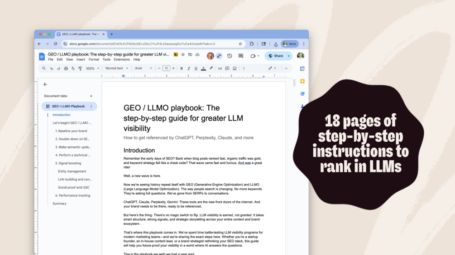Collapse the toolbar with up chevron
The height and width of the screenshot is (255, 455).
pos(286,69)
